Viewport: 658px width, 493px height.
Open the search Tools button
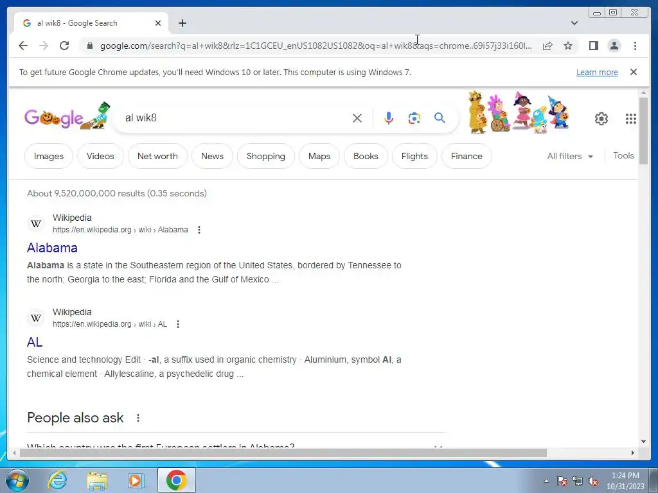pyautogui.click(x=623, y=155)
